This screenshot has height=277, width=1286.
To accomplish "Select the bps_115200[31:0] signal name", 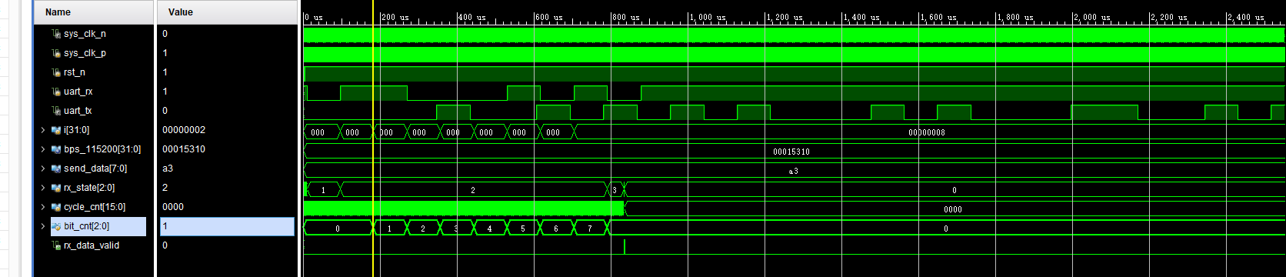I will tap(102, 149).
